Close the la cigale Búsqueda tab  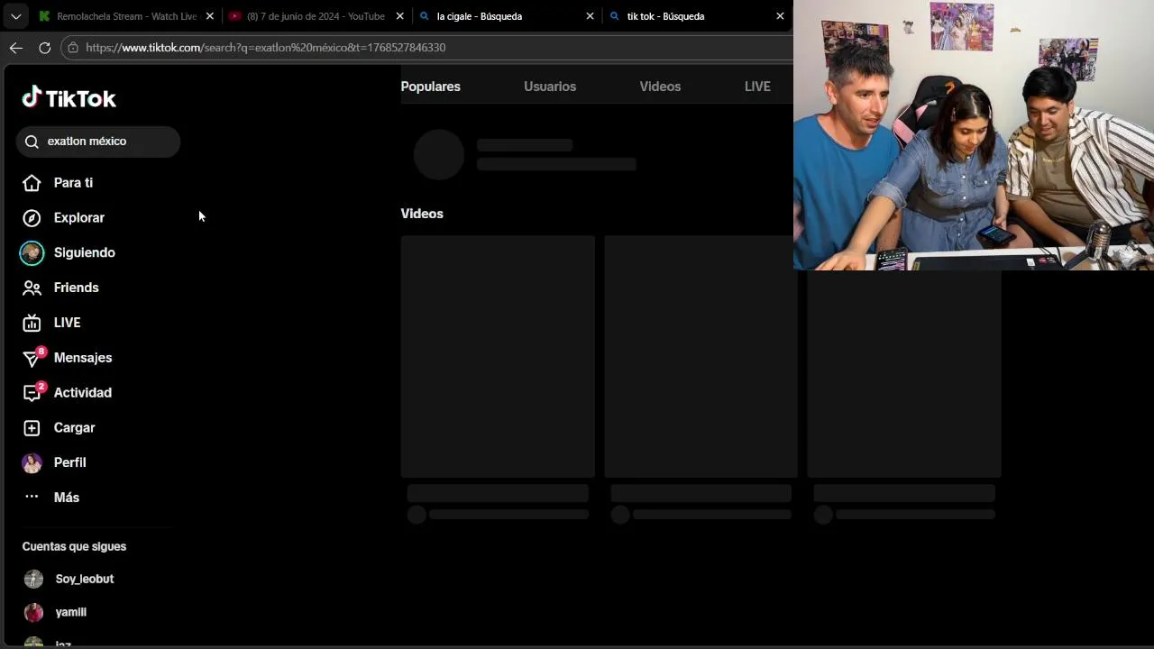591,16
